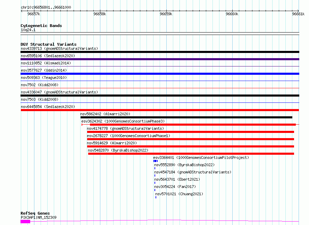Click the blue tick under nsv5552890
Screen dimensions: 309x225
tap(155, 168)
